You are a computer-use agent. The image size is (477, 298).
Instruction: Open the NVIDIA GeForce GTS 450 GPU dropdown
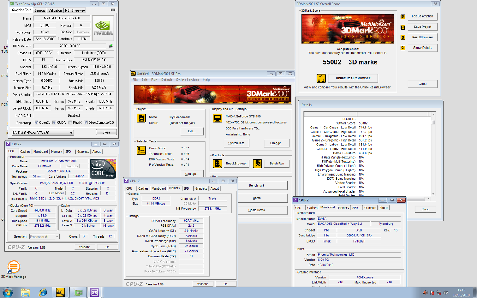coord(43,133)
